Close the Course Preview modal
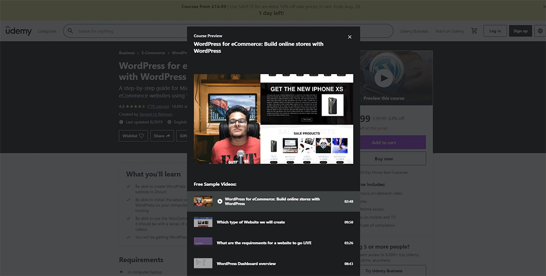The width and height of the screenshot is (546, 276). (349, 37)
